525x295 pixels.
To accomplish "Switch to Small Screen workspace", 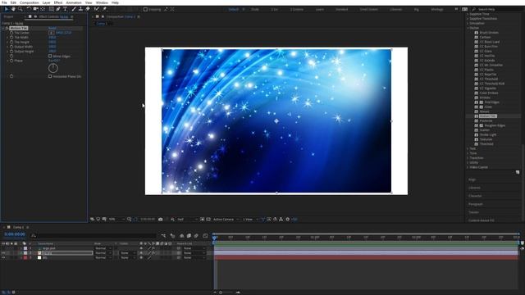I will [368, 9].
